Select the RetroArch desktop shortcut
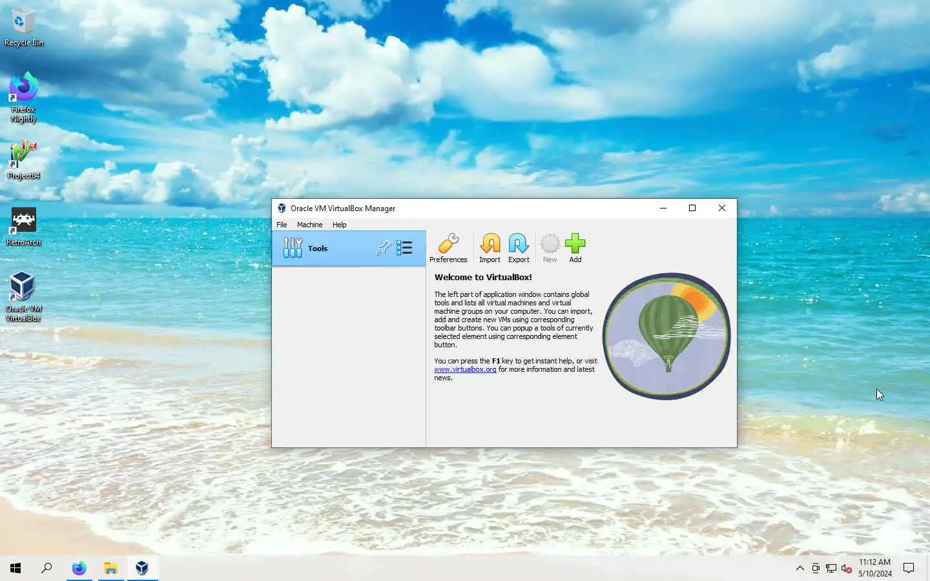Image resolution: width=930 pixels, height=581 pixels. [x=23, y=226]
